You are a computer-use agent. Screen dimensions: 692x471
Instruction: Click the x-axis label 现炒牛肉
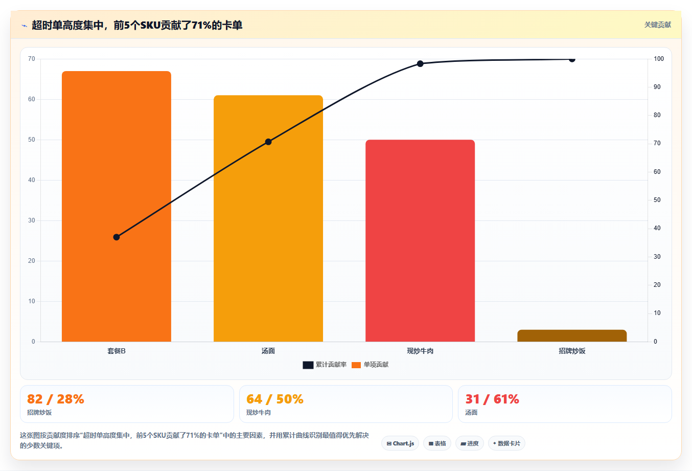pos(420,351)
